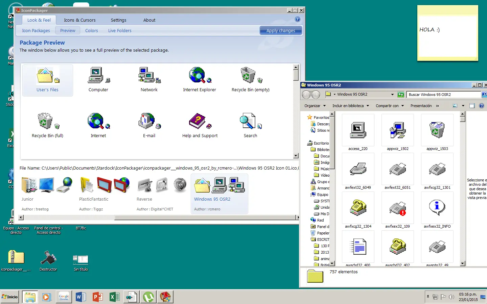This screenshot has width=487, height=304.
Task: Click the iconpackager zip file on desktop
Action: click(16, 260)
